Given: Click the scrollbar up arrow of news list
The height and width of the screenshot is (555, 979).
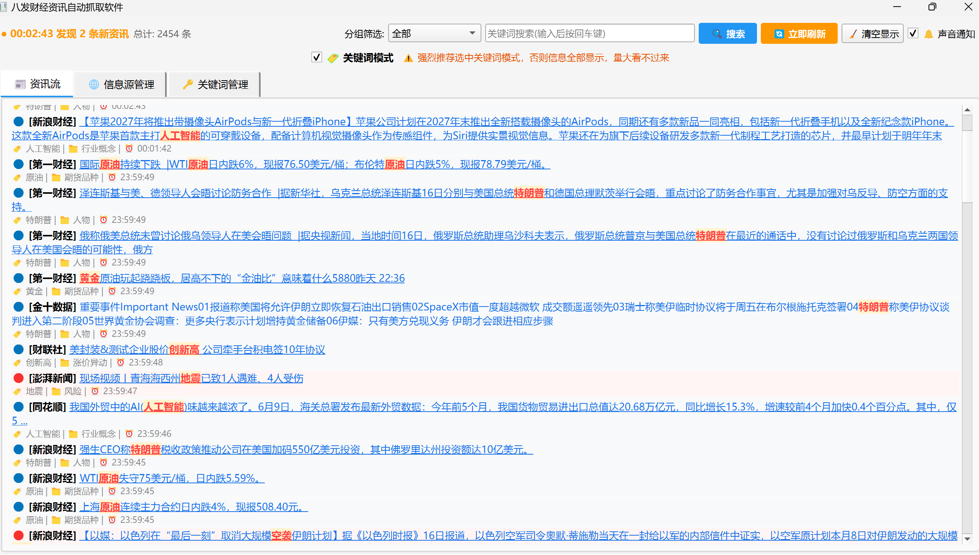Looking at the screenshot, I should [x=967, y=110].
